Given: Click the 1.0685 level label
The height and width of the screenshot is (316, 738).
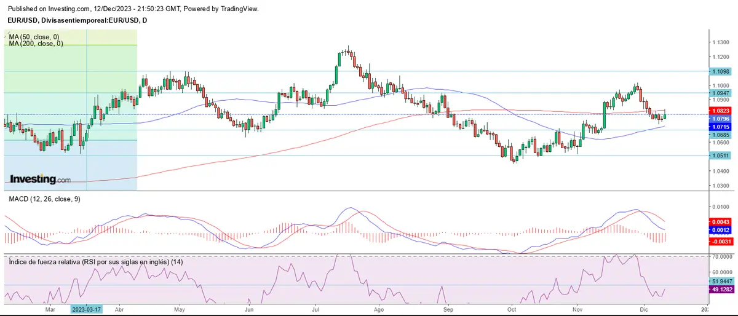Looking at the screenshot, I should coord(721,134).
